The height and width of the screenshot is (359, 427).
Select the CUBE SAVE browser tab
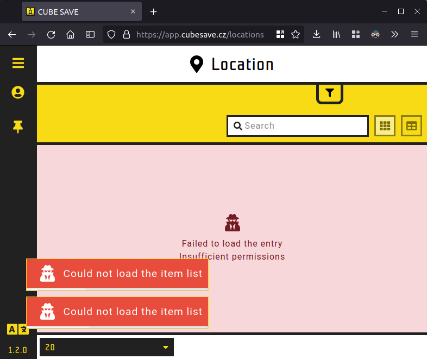76,11
